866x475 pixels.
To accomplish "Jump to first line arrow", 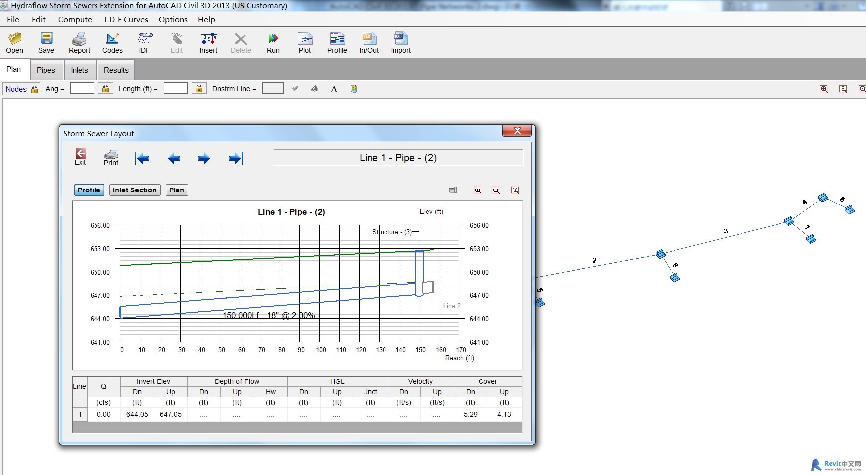I will [142, 159].
